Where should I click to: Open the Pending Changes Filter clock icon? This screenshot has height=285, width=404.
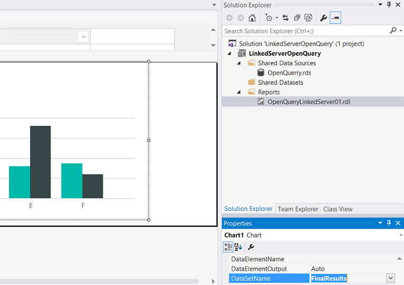[269, 18]
